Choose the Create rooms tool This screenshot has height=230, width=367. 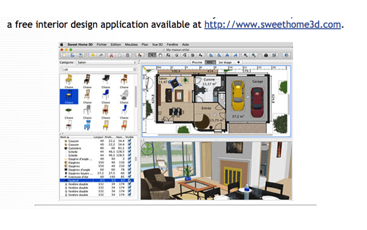click(x=176, y=55)
